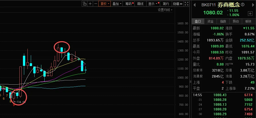
Task: Click 金额 value 252.52亿
Action: click(x=247, y=40)
